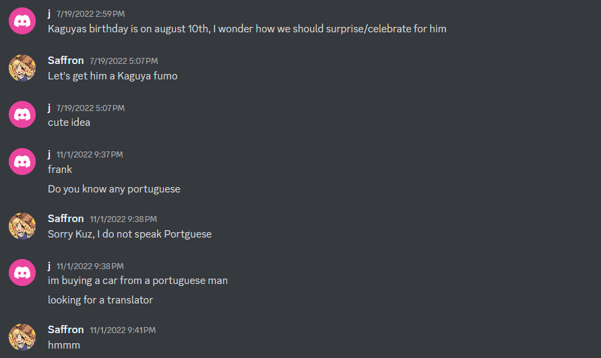Image resolution: width=601 pixels, height=358 pixels.
Task: Click timestamp 7/19/2022 2:59 PM
Action: point(90,14)
